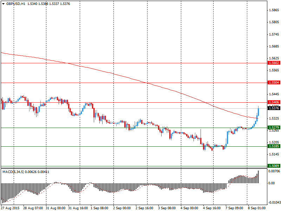Image resolution: width=281 pixels, height=211 pixels.
Task: Select the 1.5625 price scale value
Action: [x=274, y=58]
